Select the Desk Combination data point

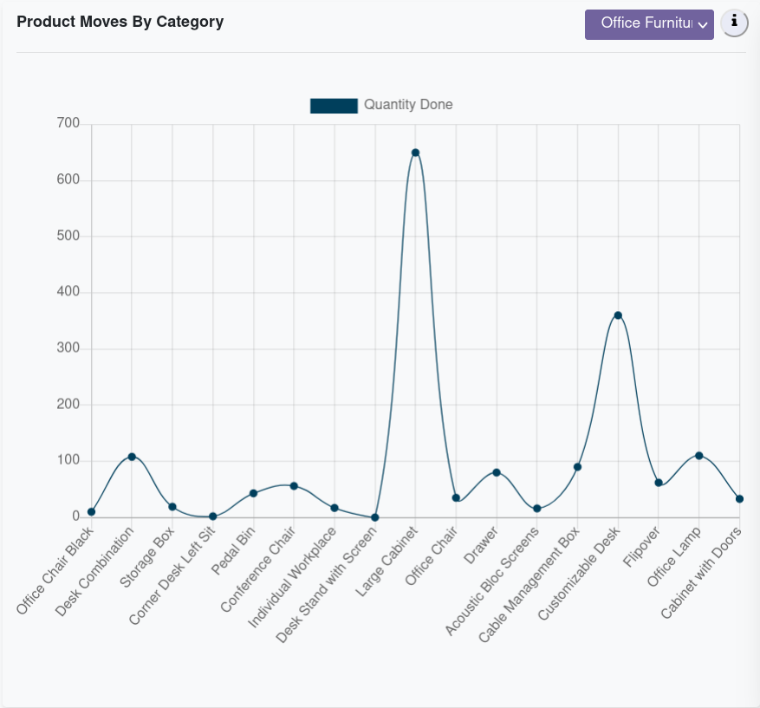coord(132,457)
